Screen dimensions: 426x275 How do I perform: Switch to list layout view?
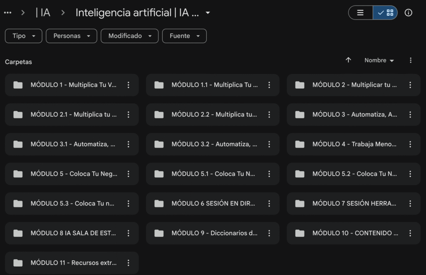[x=360, y=13]
